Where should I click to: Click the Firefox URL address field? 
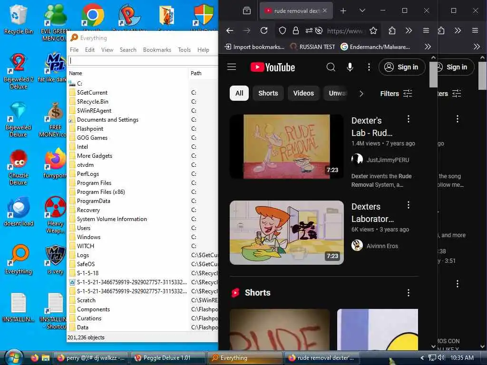[x=345, y=31]
